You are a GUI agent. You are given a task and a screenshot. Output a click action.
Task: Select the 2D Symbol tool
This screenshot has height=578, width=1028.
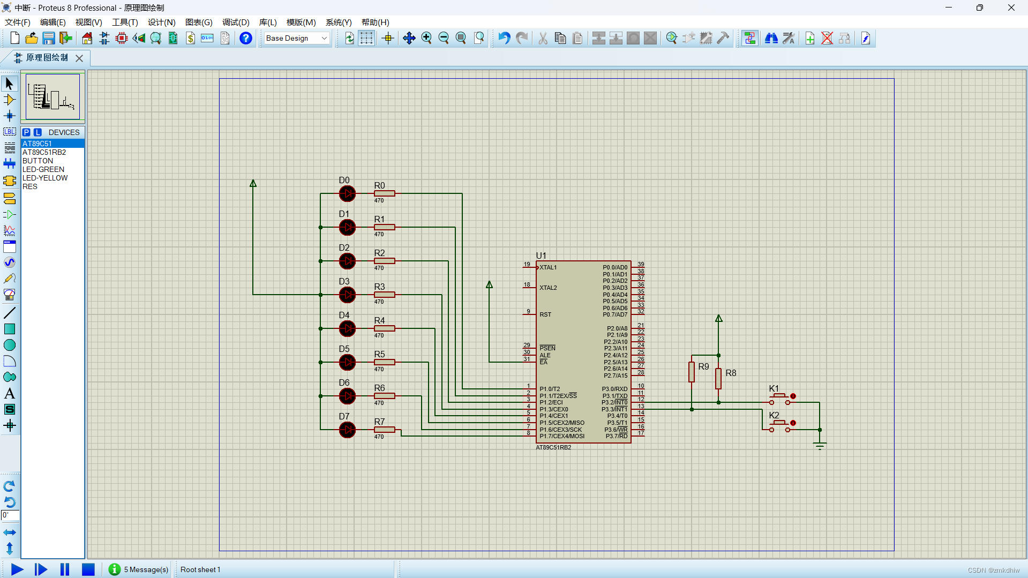tap(9, 410)
